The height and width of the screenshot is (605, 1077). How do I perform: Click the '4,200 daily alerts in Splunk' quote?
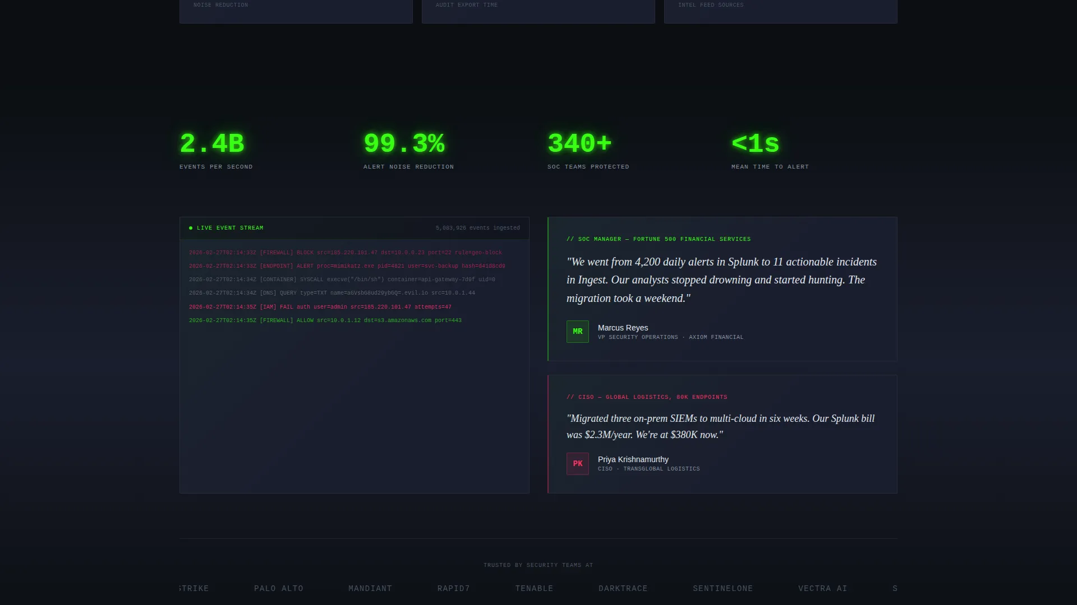tap(721, 280)
